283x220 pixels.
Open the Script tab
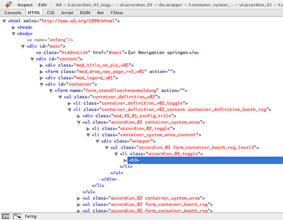tap(67, 12)
